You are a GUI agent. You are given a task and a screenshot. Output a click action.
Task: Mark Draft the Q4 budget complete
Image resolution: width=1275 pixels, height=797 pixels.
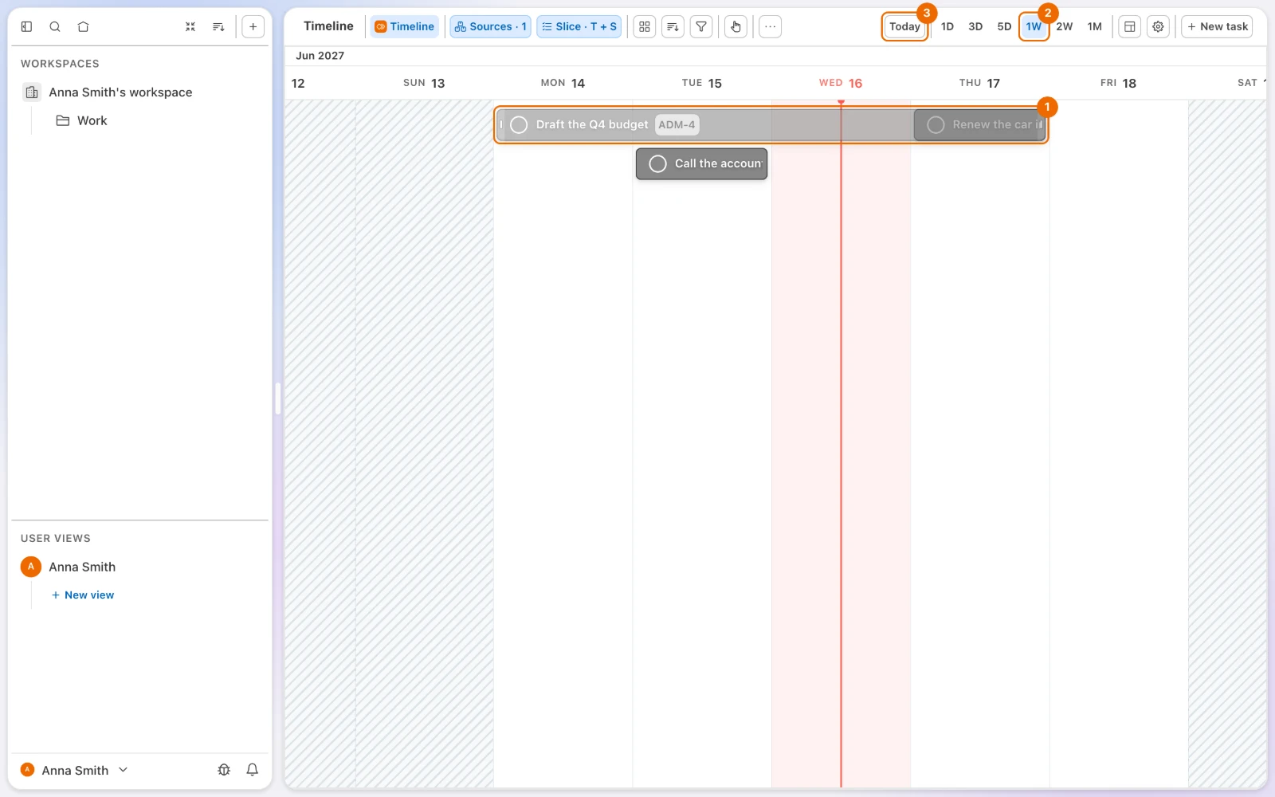(519, 124)
